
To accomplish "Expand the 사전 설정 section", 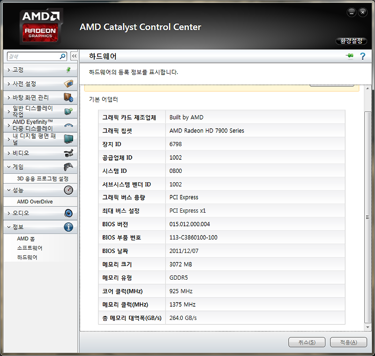I will [x=9, y=84].
